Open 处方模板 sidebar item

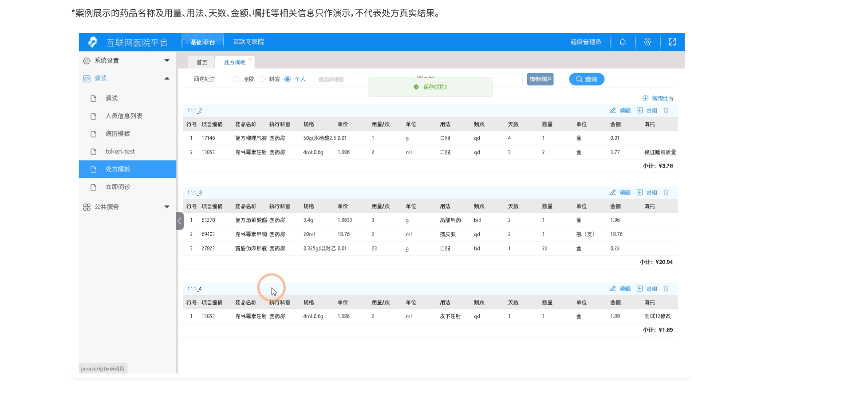click(127, 169)
